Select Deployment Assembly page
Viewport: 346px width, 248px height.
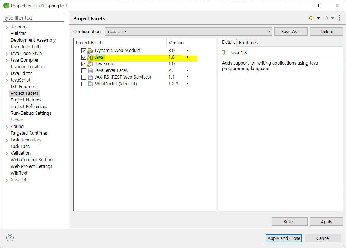pos(33,40)
